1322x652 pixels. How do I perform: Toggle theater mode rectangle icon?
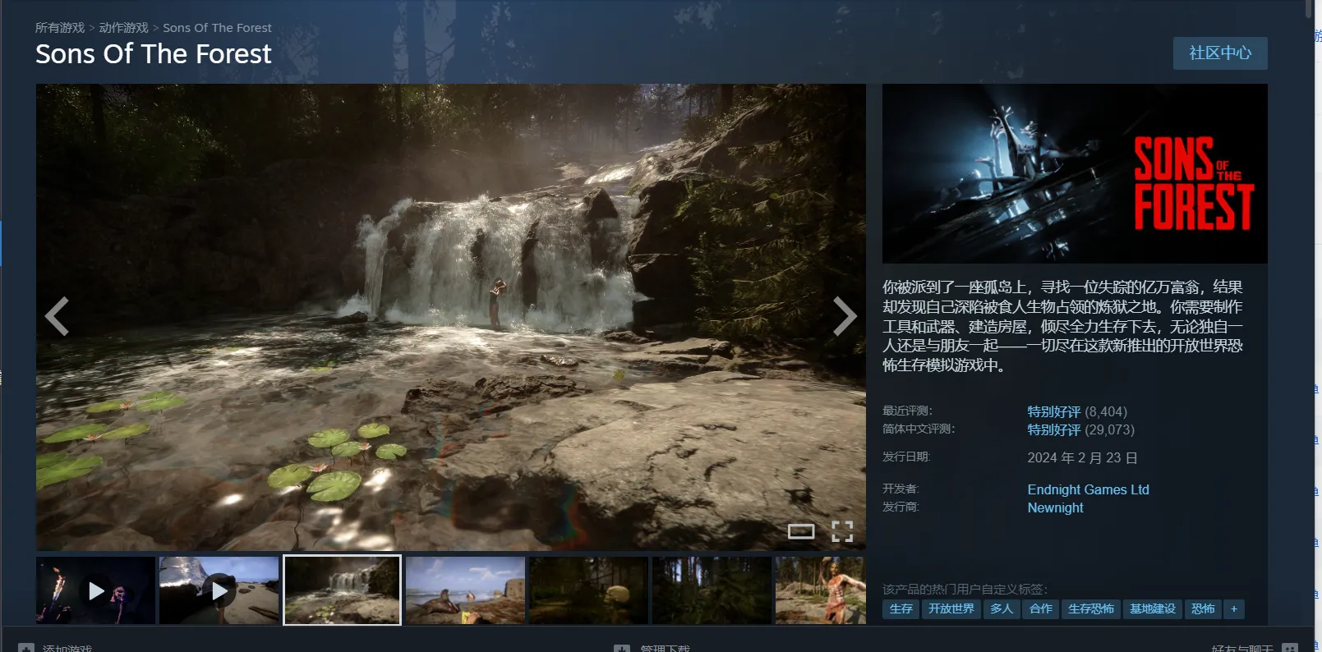click(801, 531)
